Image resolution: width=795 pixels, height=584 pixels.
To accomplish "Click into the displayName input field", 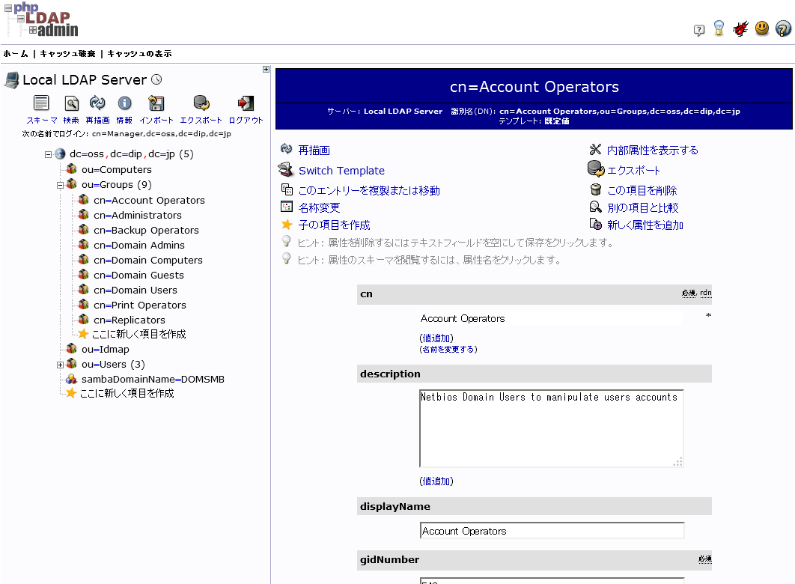I will click(x=552, y=531).
